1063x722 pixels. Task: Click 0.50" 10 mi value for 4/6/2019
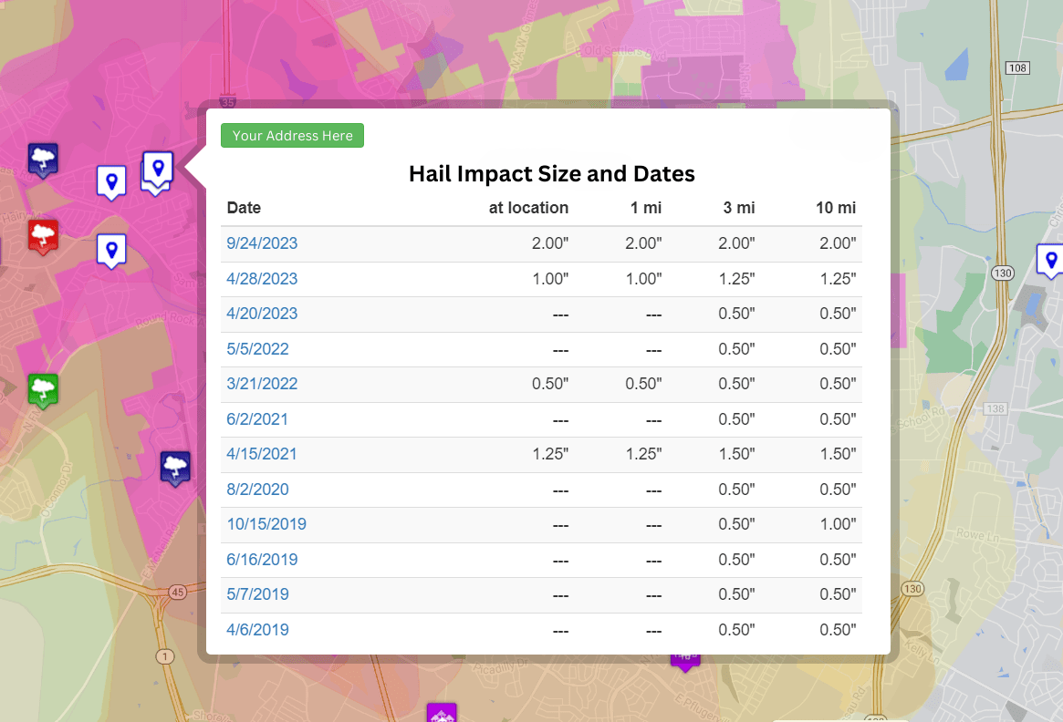838,629
